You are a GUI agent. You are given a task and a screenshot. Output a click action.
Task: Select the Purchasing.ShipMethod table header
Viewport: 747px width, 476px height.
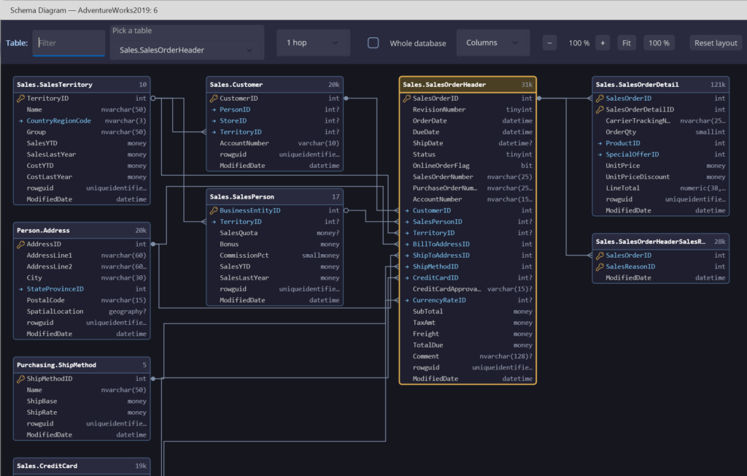82,365
